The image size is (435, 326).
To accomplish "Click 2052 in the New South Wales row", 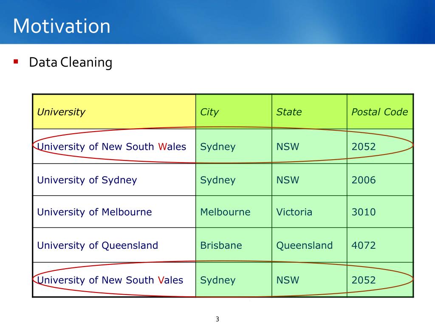I will point(380,146).
